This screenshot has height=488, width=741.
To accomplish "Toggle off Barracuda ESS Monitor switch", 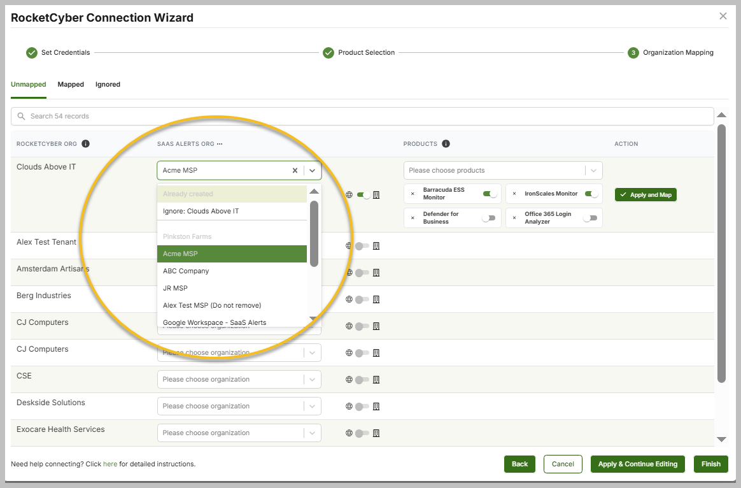I will point(489,194).
